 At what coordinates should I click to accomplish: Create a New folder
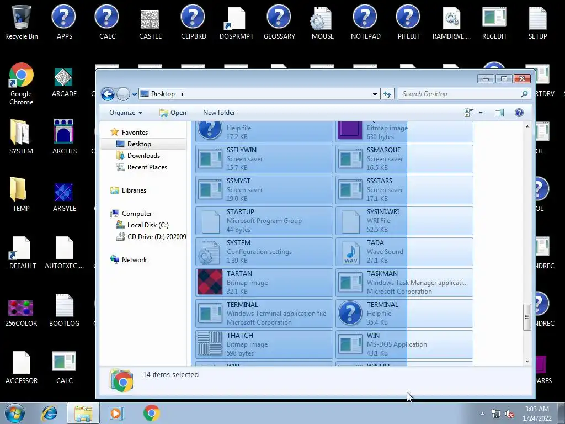click(x=218, y=113)
